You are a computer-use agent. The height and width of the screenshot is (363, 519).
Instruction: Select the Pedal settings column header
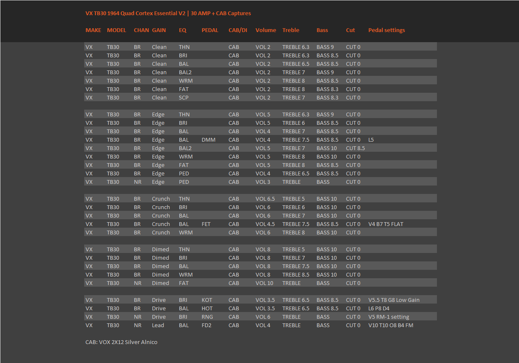point(386,30)
